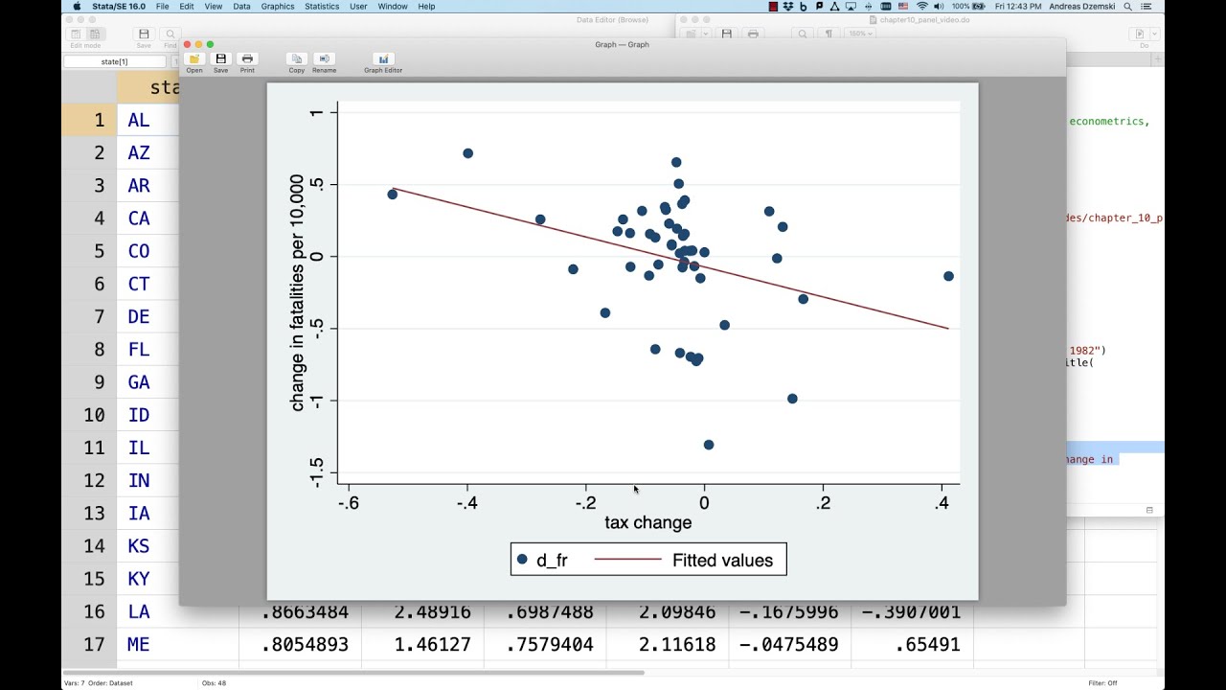
Task: Print the graph via Print icon
Action: click(x=247, y=59)
